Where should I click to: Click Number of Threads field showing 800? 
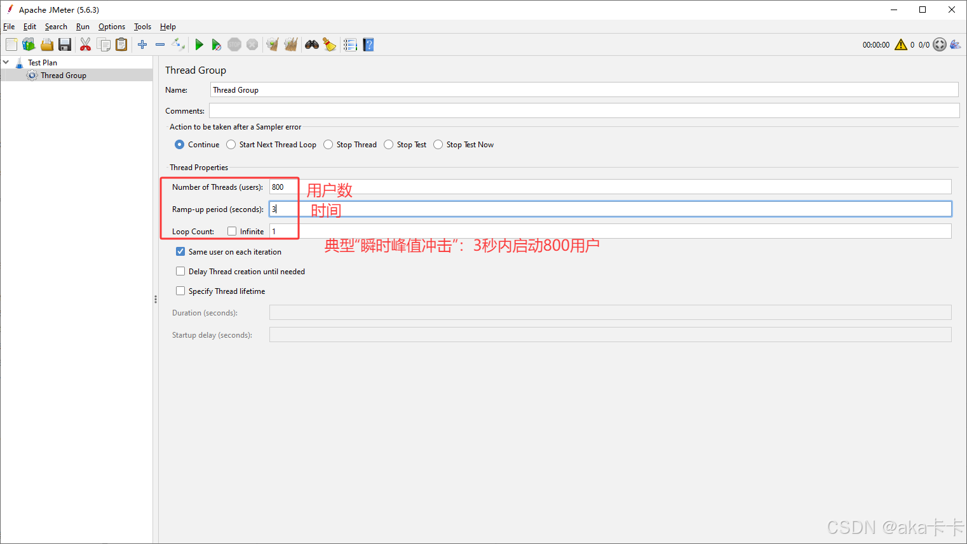click(610, 187)
